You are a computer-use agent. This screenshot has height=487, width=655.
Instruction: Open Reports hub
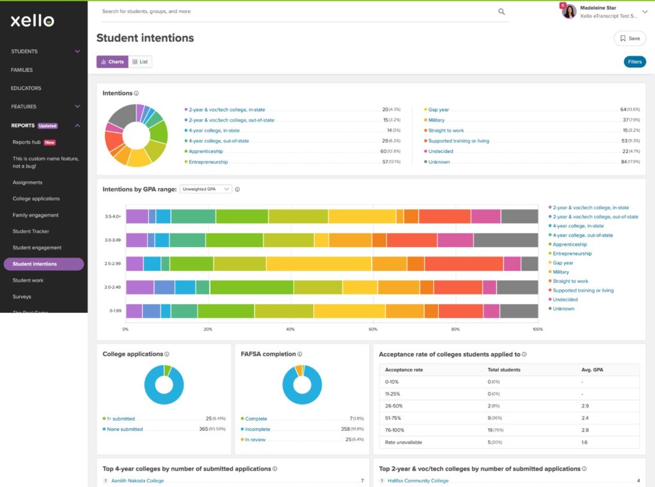tap(27, 142)
